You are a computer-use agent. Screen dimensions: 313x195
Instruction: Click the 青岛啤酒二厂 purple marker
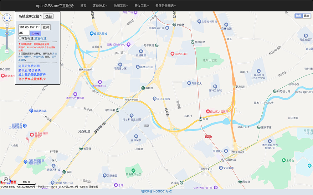(100, 82)
